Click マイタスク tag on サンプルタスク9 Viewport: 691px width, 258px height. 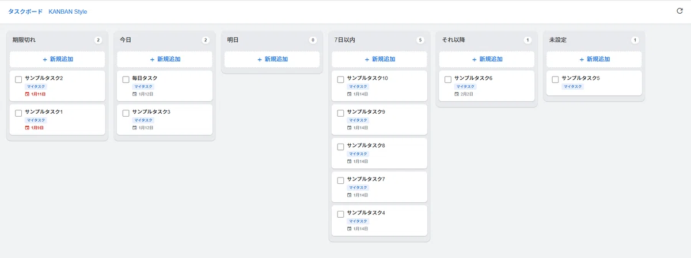[x=358, y=120]
